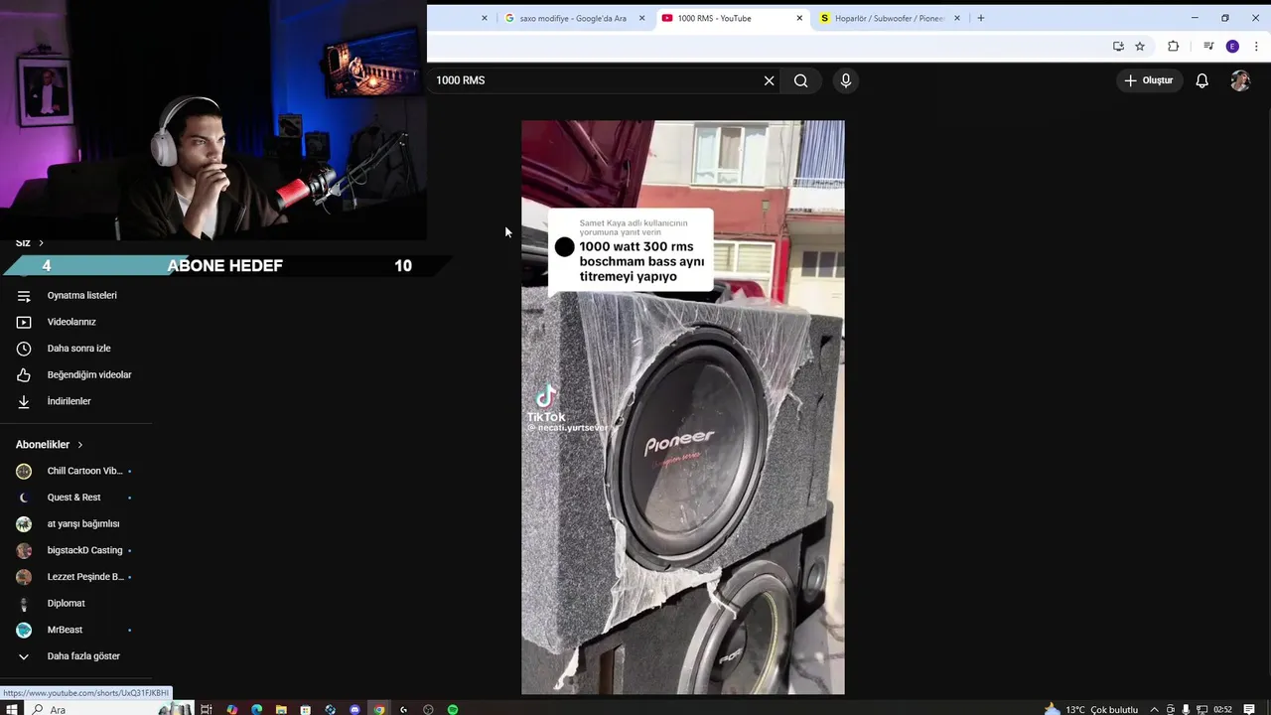The width and height of the screenshot is (1271, 715).
Task: Expand the Abonelikler section chevron
Action: [x=80, y=445]
